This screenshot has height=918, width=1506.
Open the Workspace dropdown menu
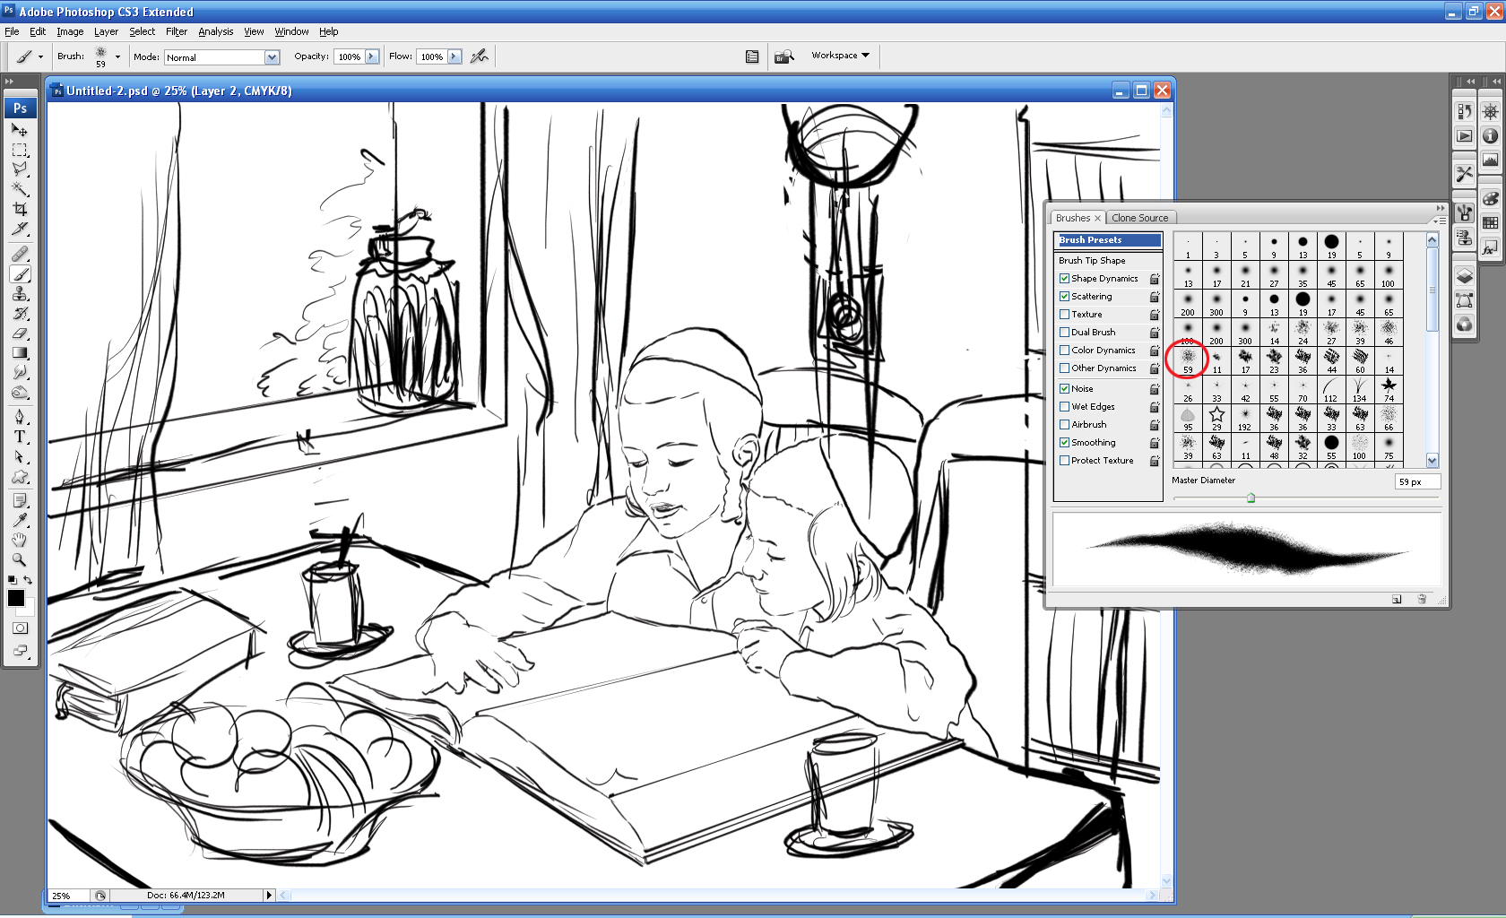point(841,56)
